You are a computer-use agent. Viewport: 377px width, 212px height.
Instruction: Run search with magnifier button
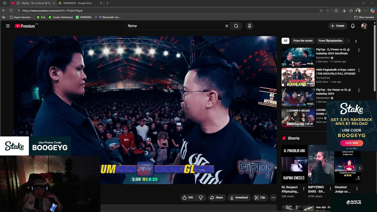point(236,26)
